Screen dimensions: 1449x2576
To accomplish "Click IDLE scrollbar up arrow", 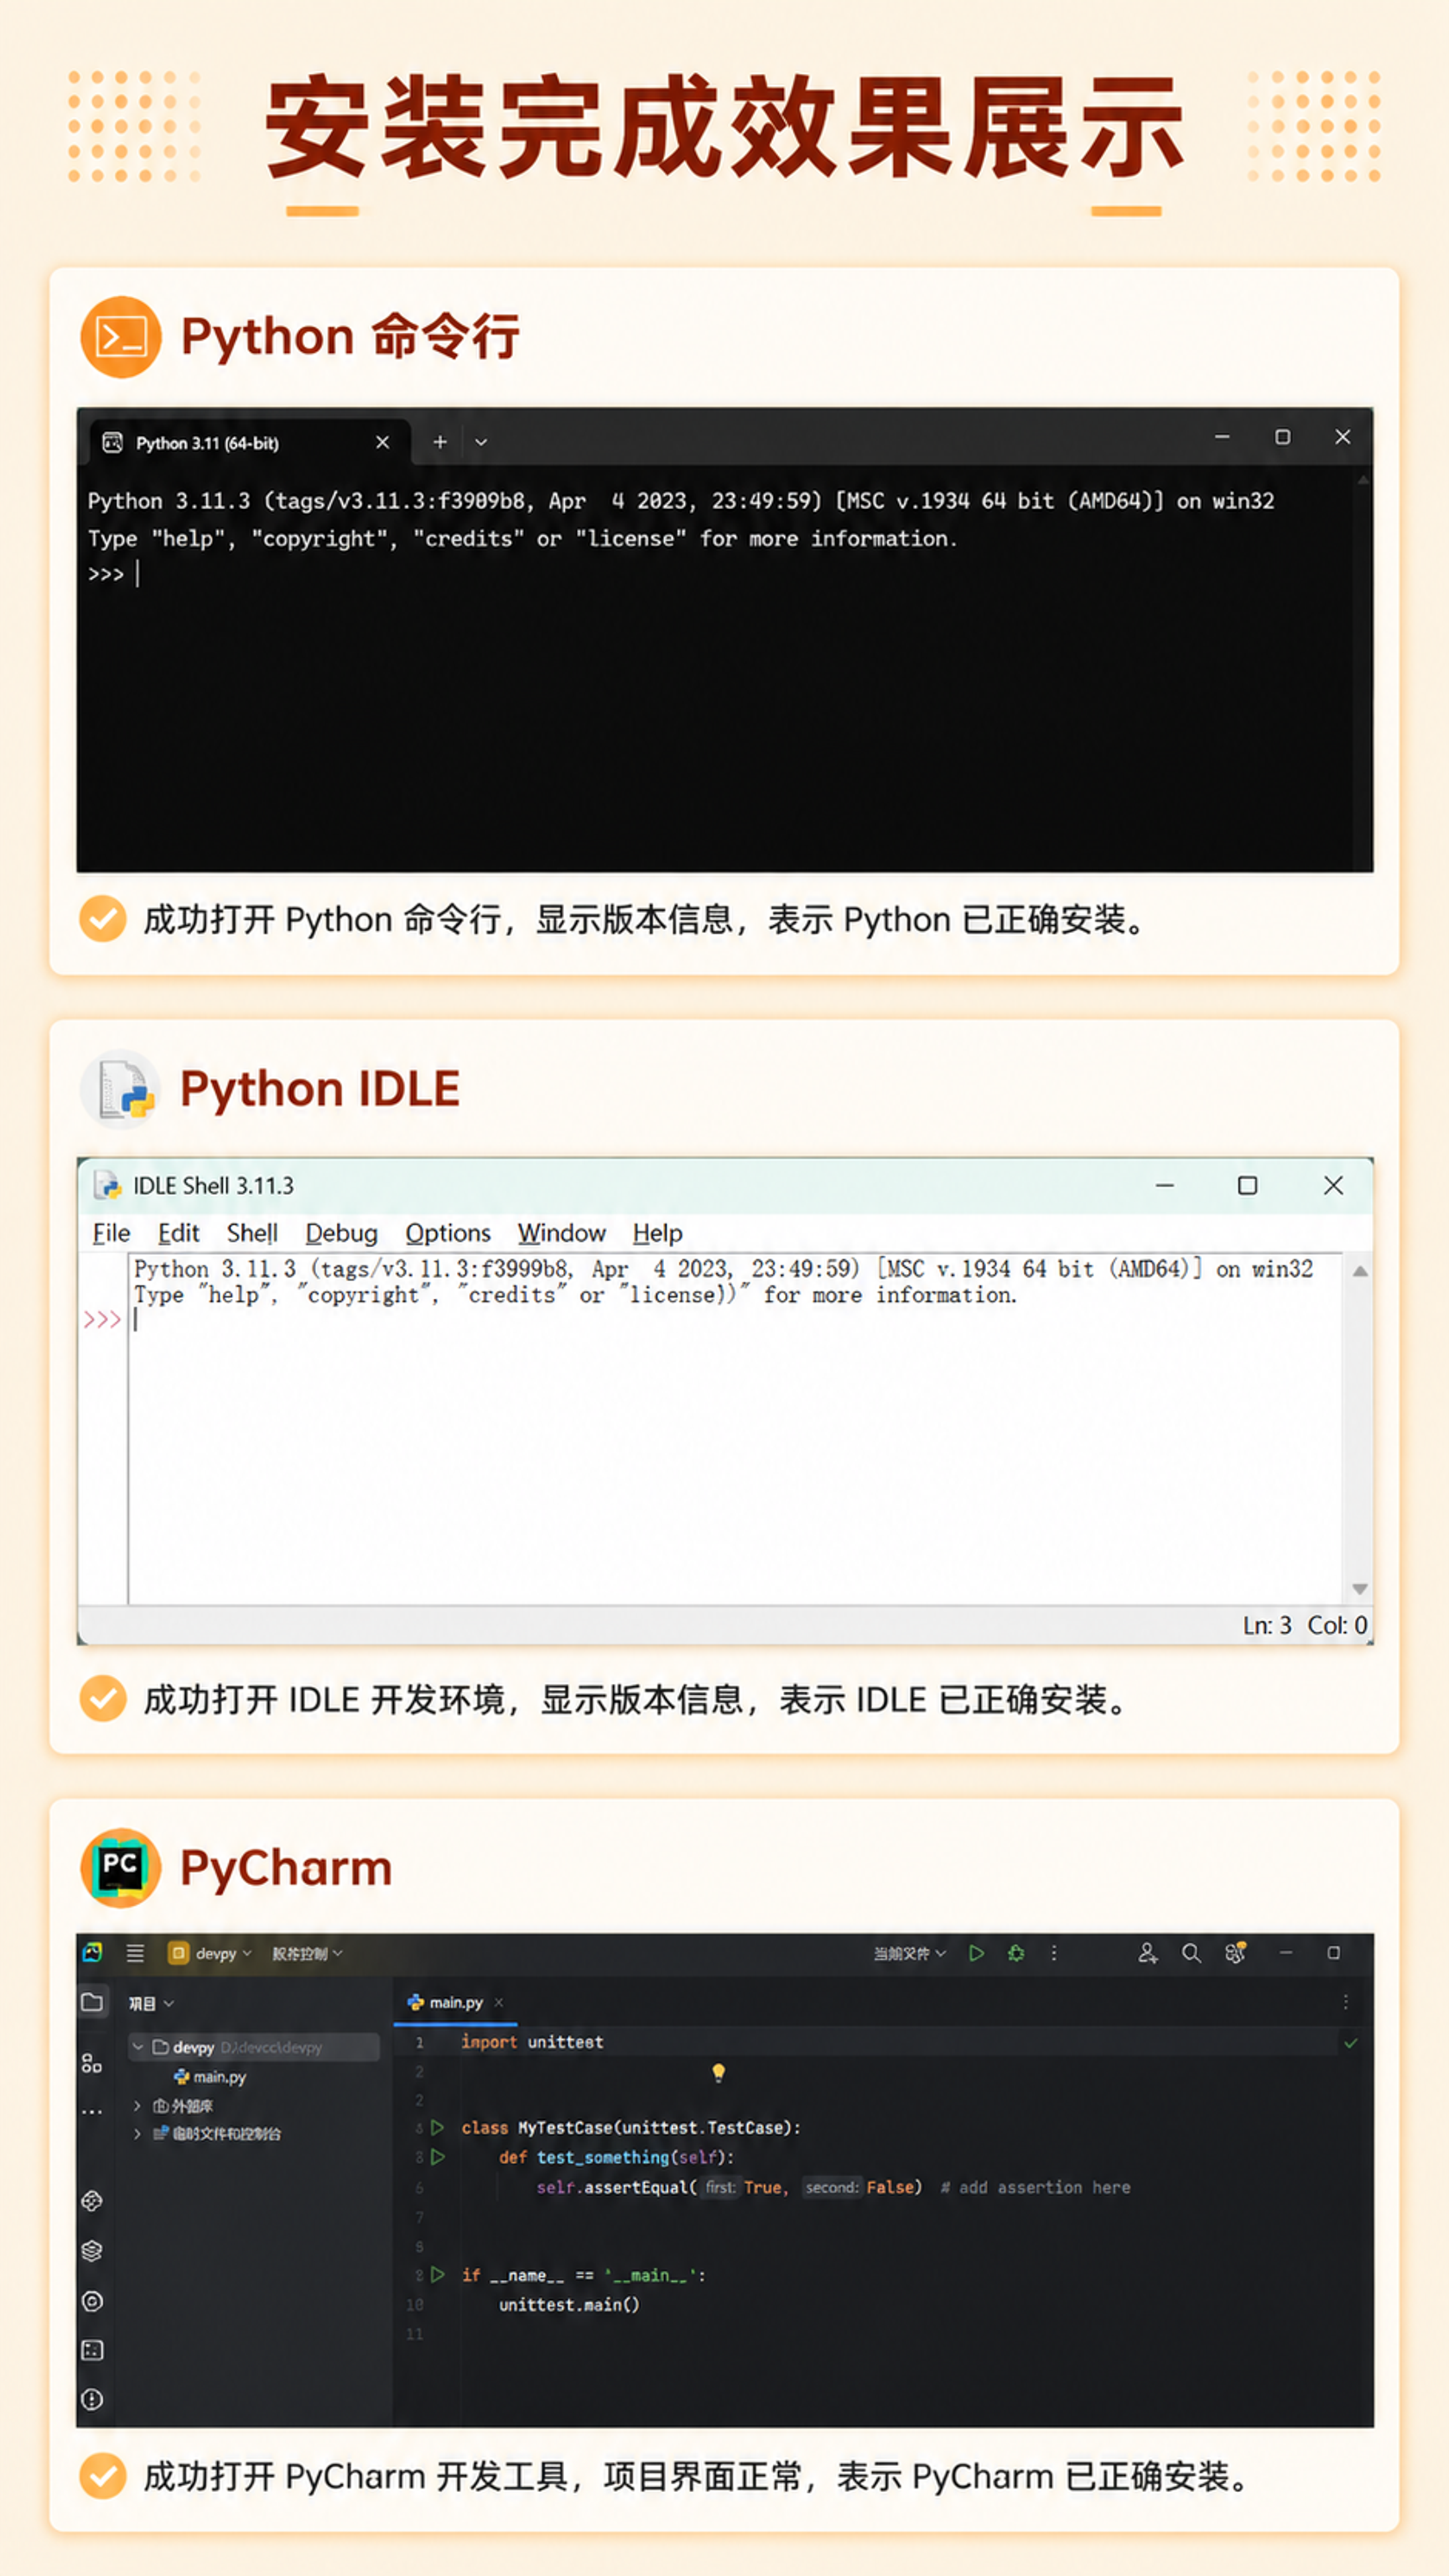I will click(x=1360, y=1271).
